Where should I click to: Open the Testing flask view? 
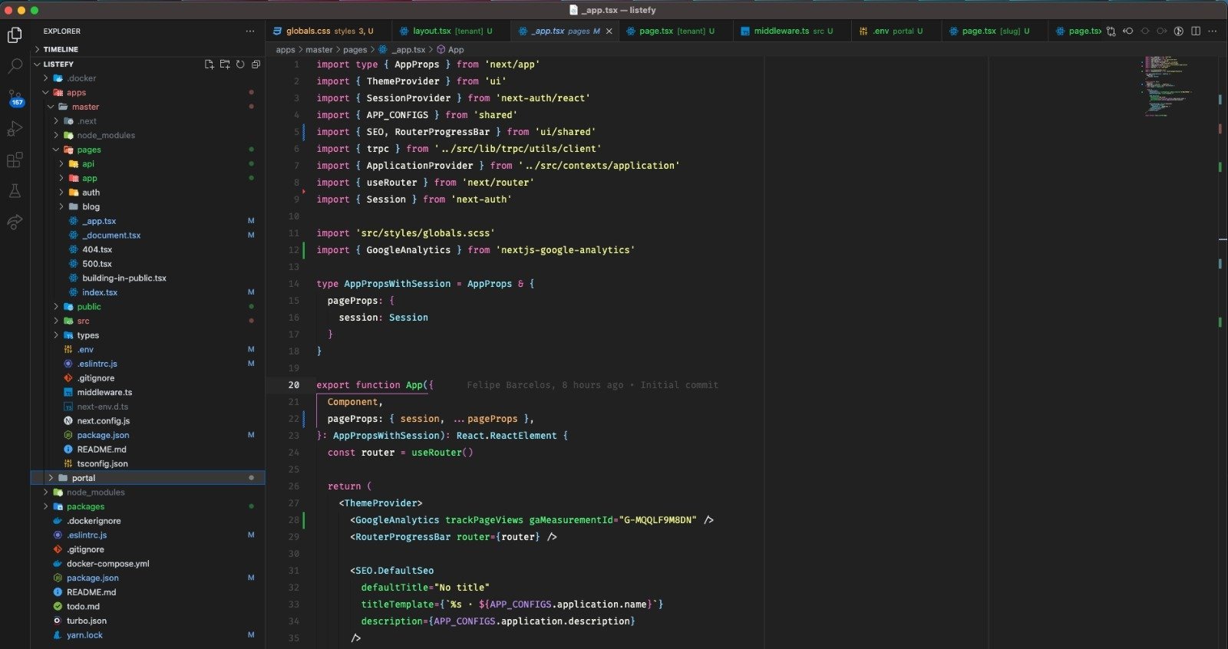(x=15, y=191)
